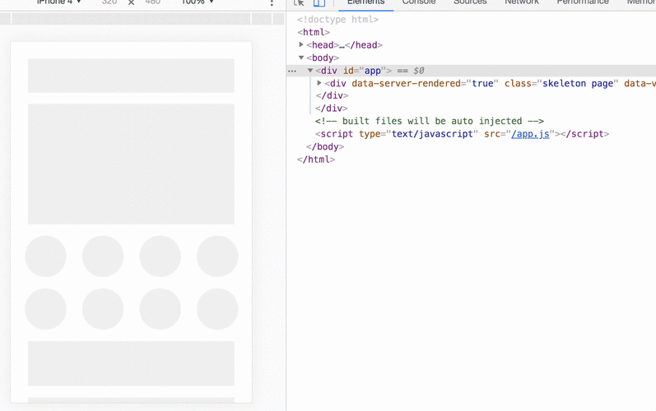
Task: Switch to the Sources tab
Action: [470, 3]
